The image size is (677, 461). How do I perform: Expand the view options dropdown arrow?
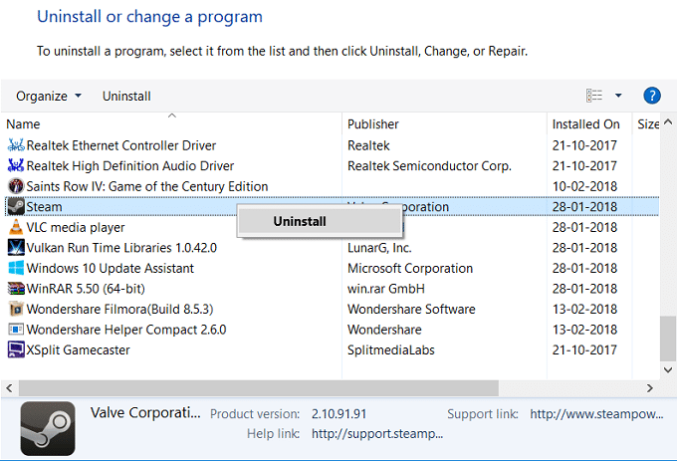click(x=618, y=97)
